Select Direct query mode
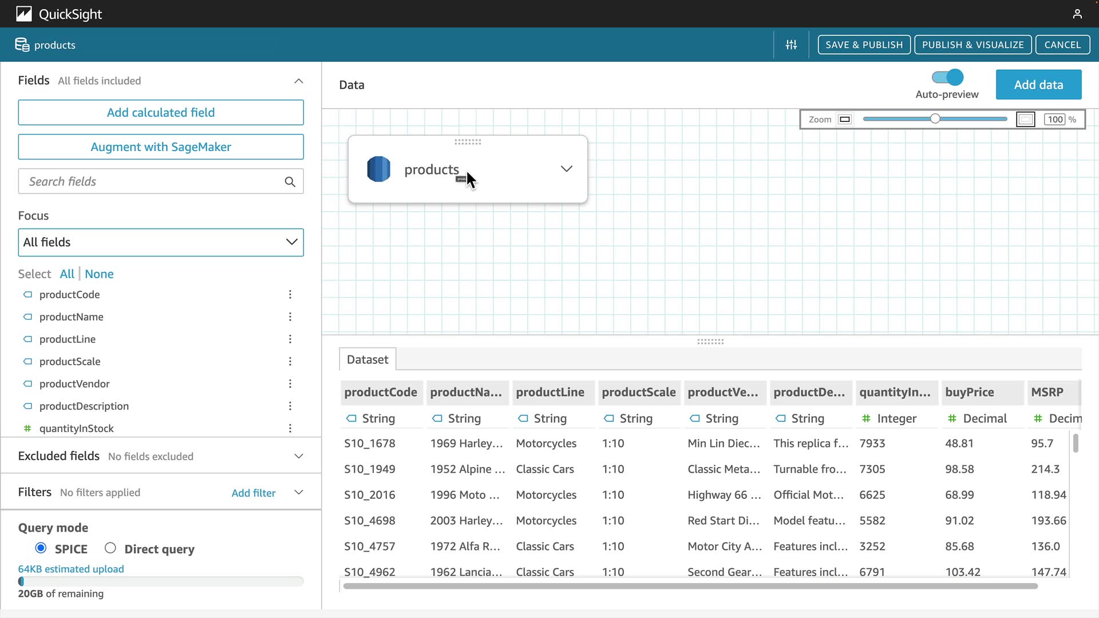This screenshot has width=1099, height=618. coord(110,548)
